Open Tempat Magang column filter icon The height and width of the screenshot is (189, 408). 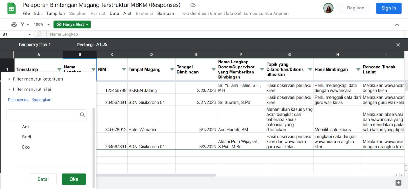click(172, 70)
